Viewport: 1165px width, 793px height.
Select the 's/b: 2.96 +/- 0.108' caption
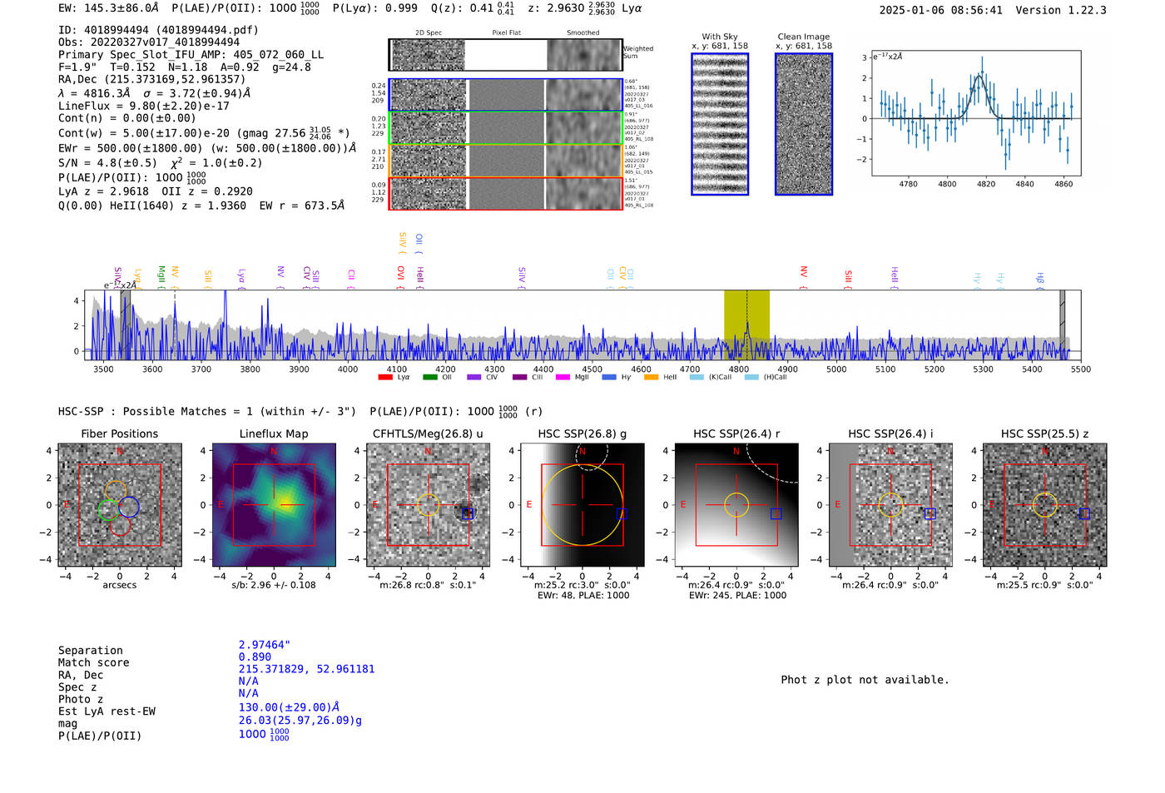[x=274, y=585]
